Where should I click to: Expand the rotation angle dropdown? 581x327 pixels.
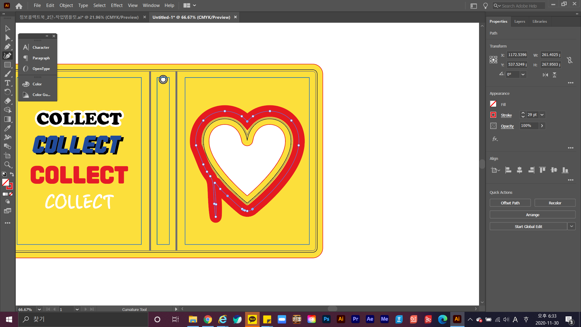click(523, 74)
